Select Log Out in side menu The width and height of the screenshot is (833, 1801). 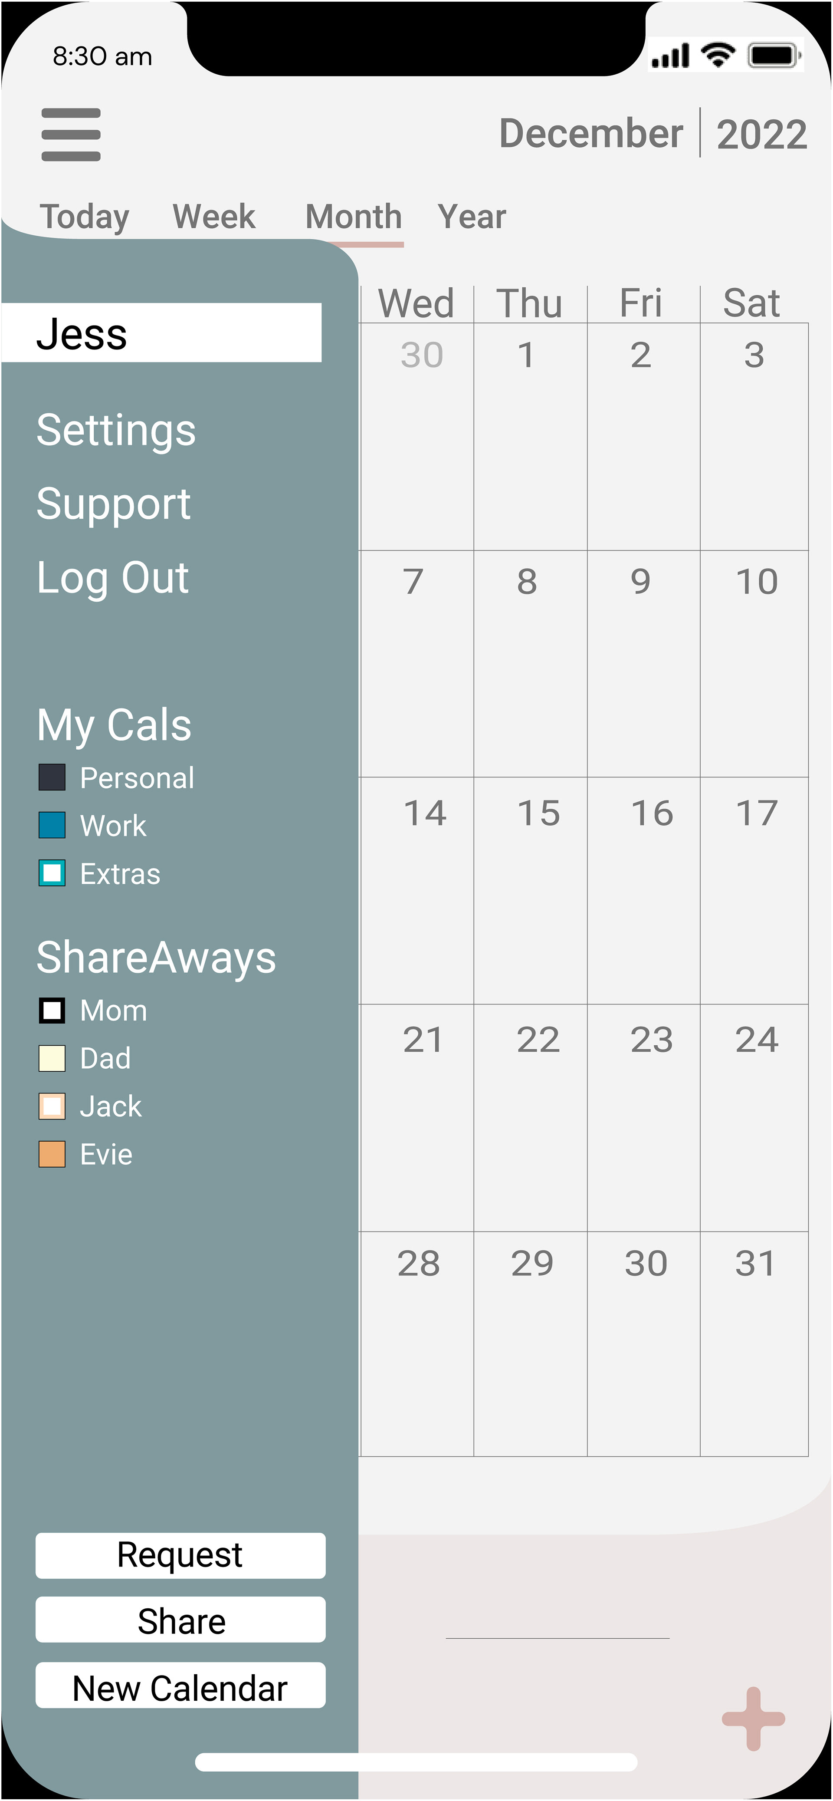coord(112,577)
